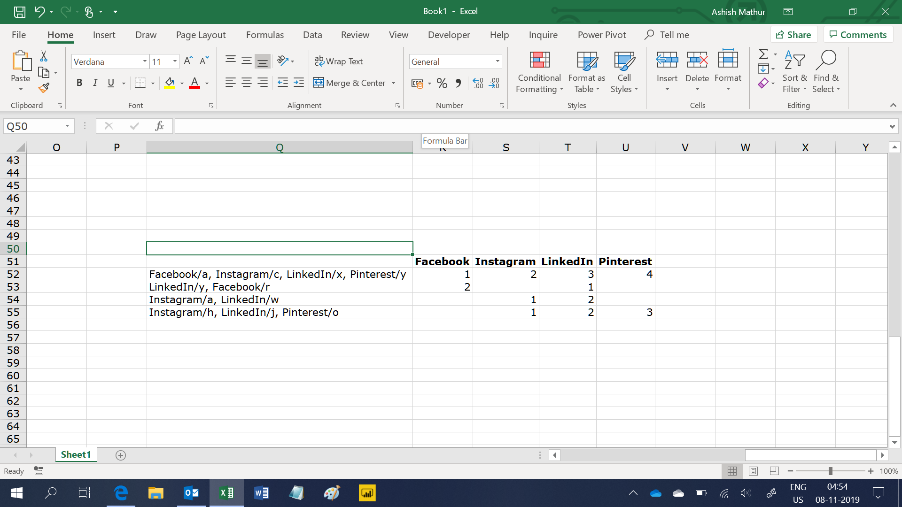Click the Conditional Formatting icon

(539, 60)
